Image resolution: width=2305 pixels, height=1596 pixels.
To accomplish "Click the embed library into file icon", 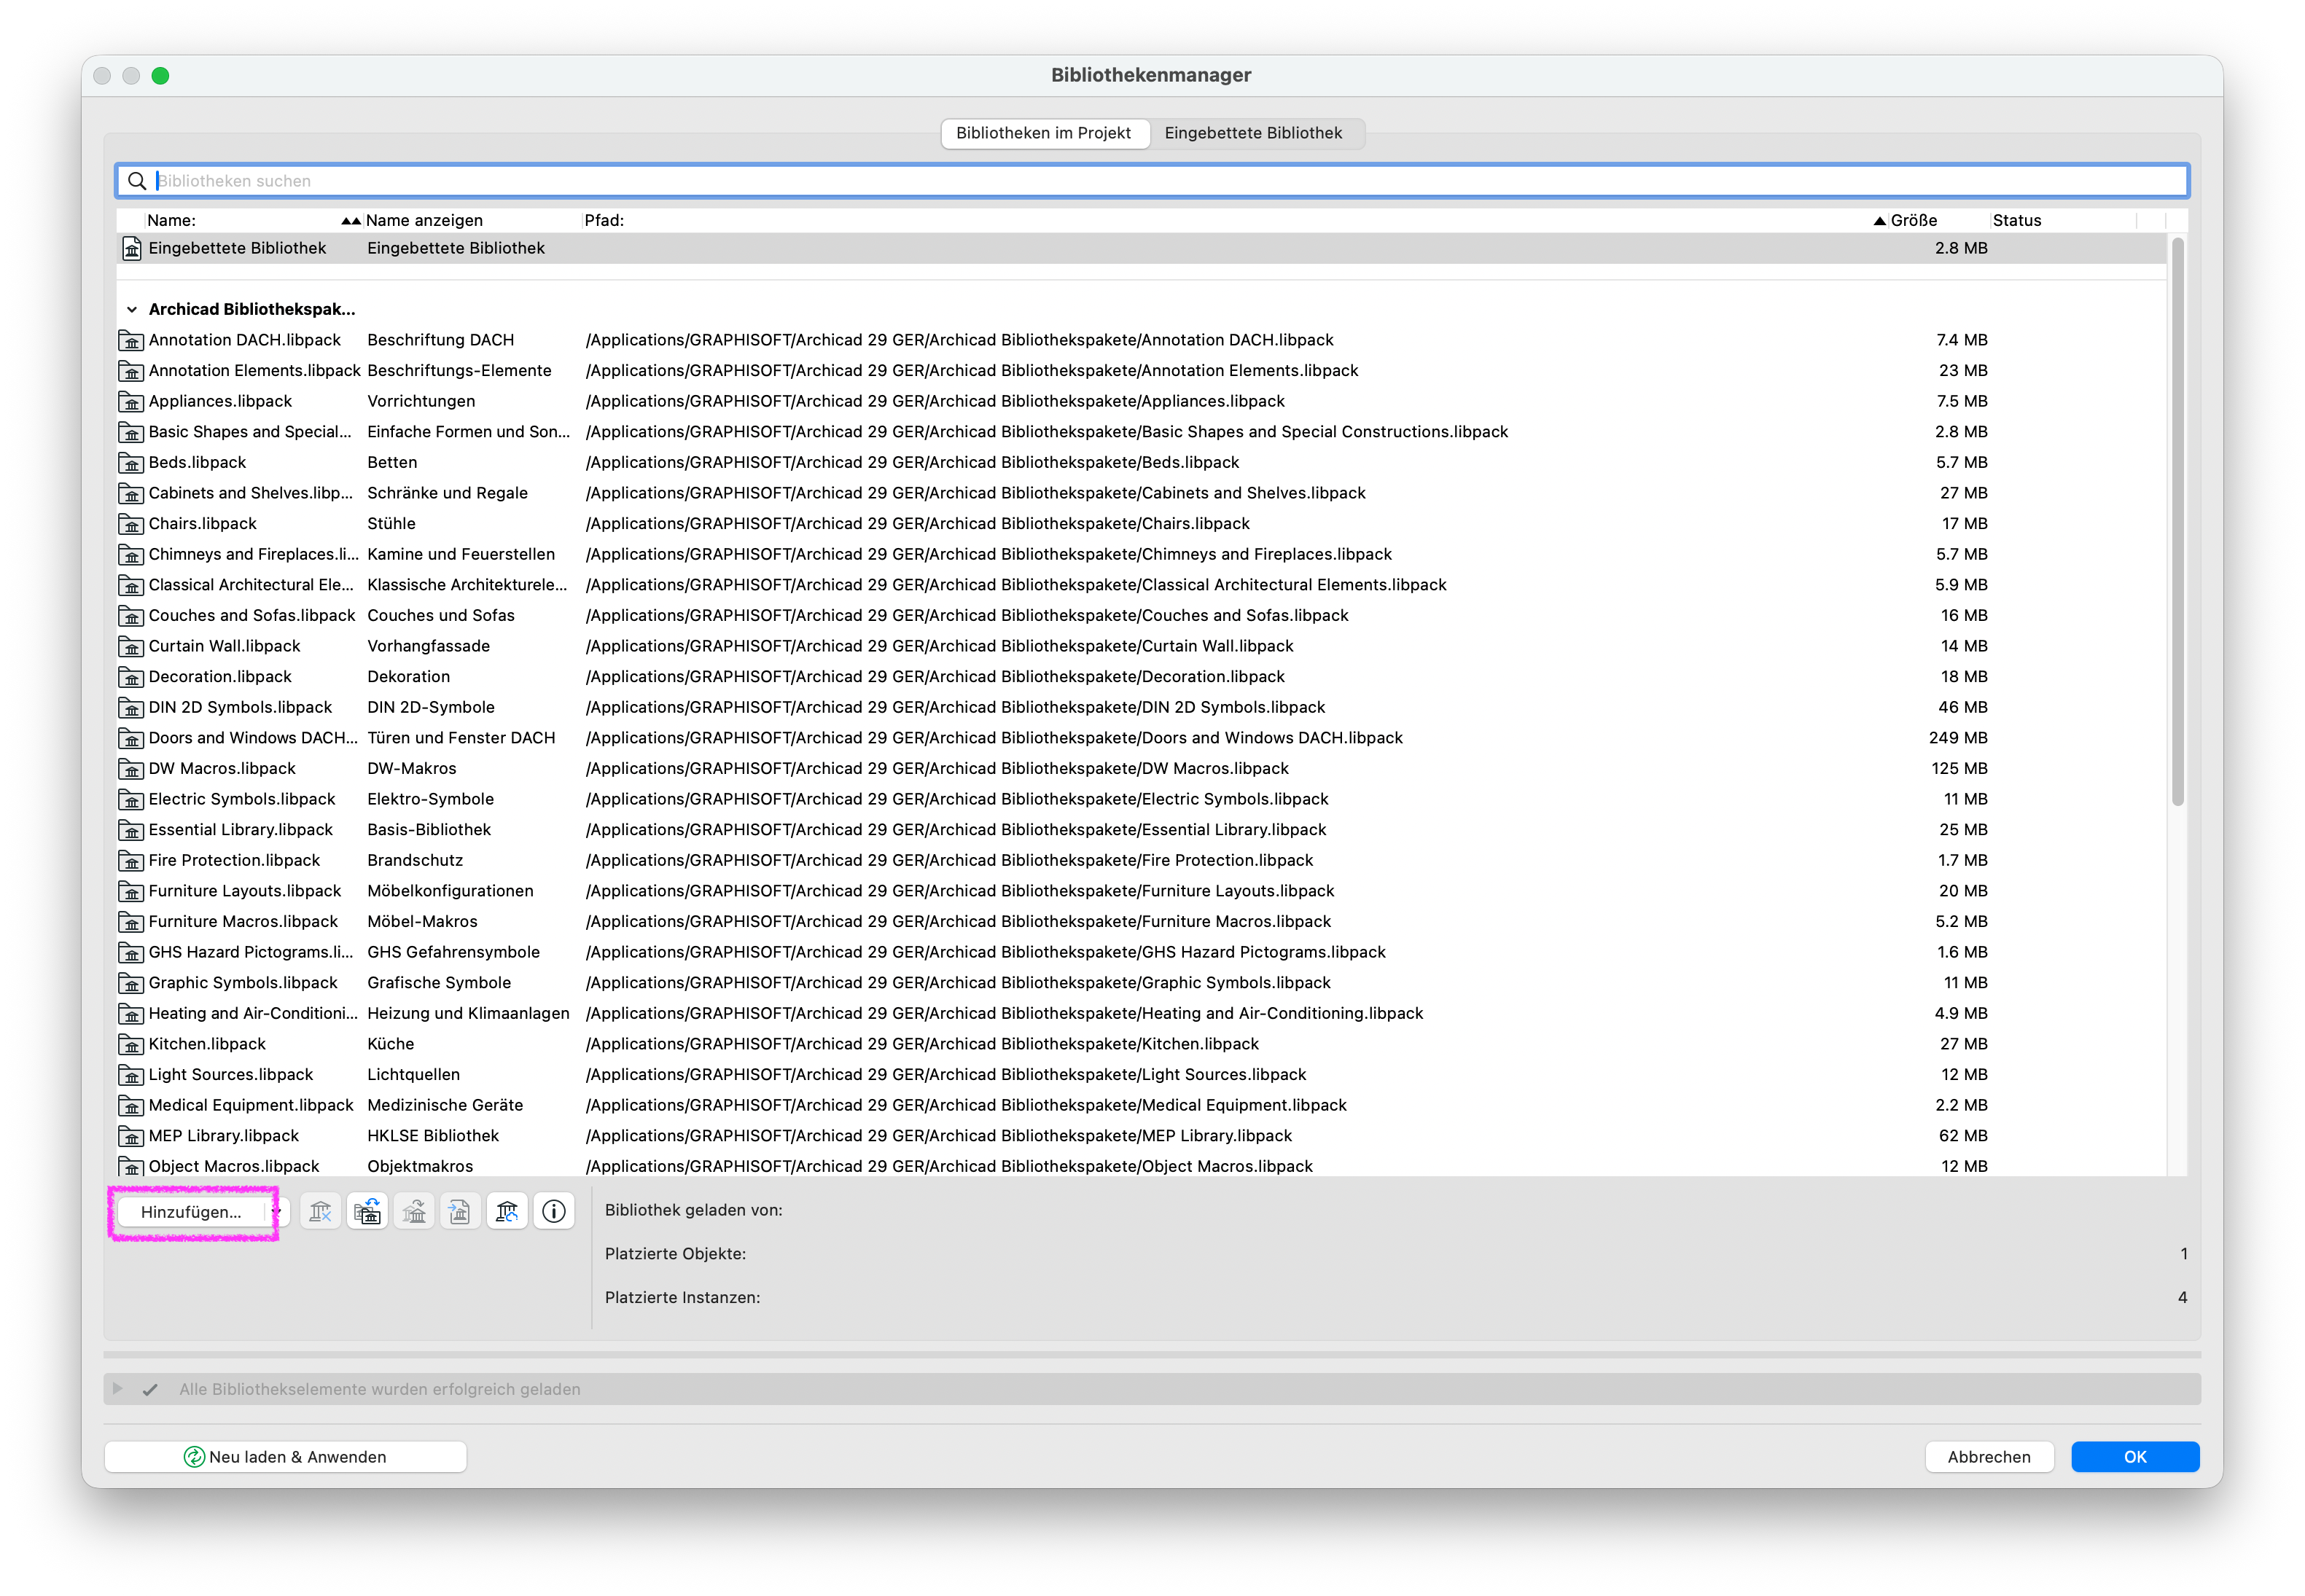I will coord(460,1211).
